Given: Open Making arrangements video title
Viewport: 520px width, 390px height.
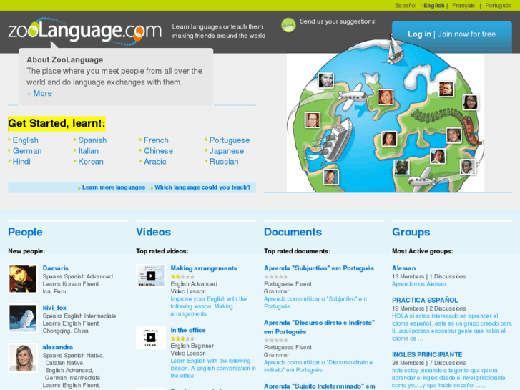Looking at the screenshot, I should tap(204, 268).
